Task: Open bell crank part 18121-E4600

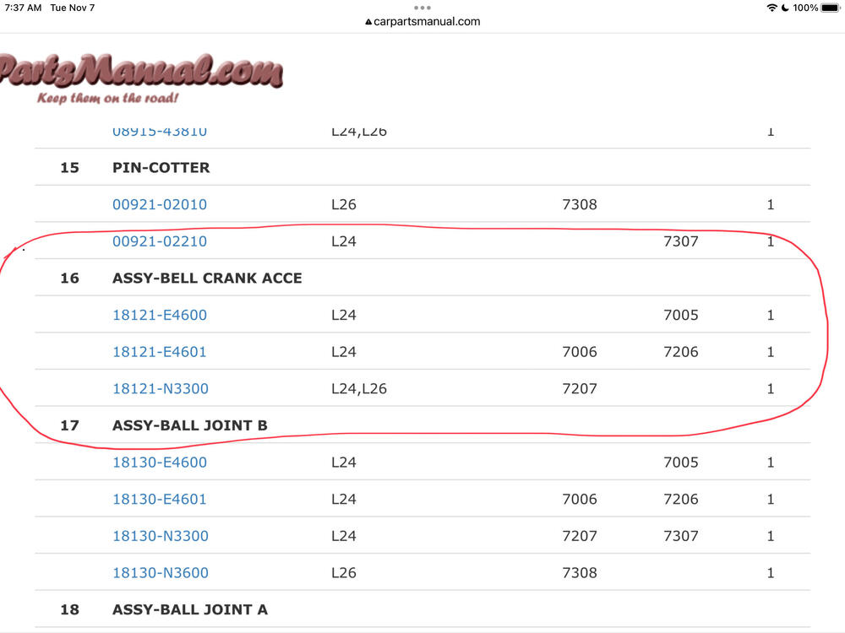Action: [x=160, y=315]
